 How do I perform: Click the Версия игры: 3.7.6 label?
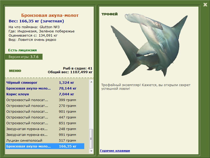click(x=24, y=57)
